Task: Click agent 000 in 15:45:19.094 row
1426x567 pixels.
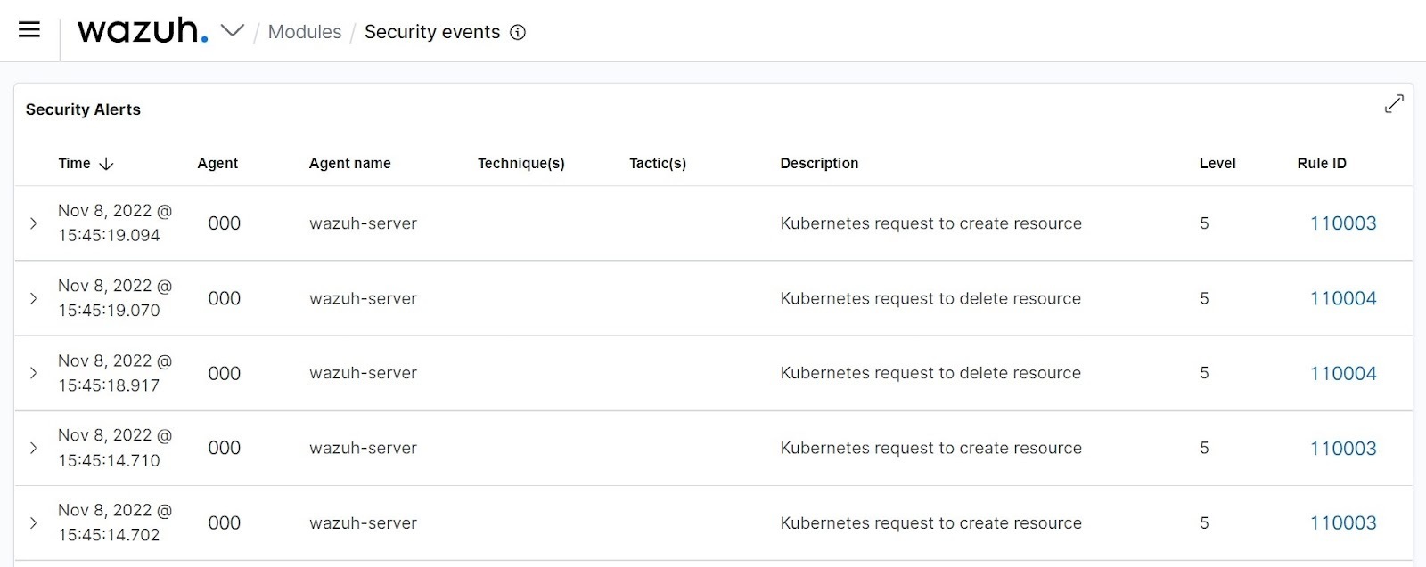Action: 225,223
